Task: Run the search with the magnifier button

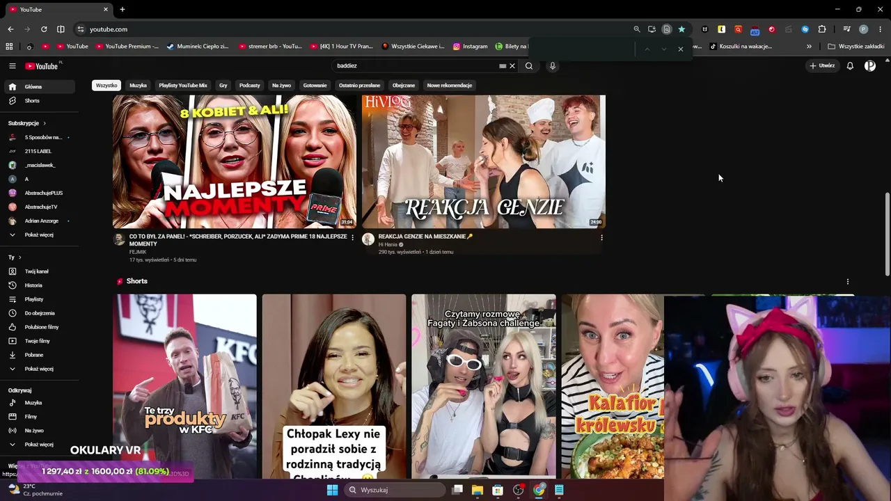Action: coord(529,66)
